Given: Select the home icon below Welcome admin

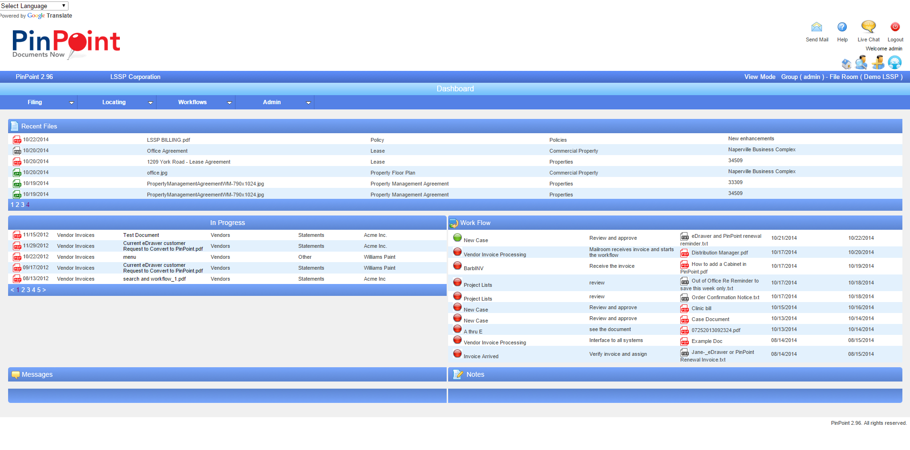Looking at the screenshot, I should point(846,62).
